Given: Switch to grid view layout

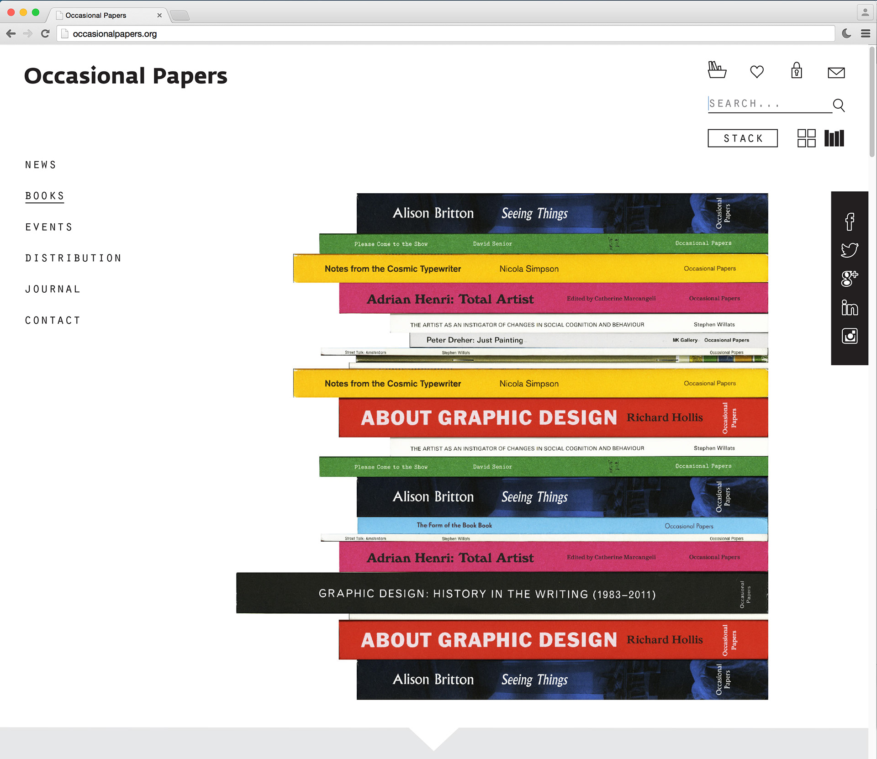Looking at the screenshot, I should (806, 138).
